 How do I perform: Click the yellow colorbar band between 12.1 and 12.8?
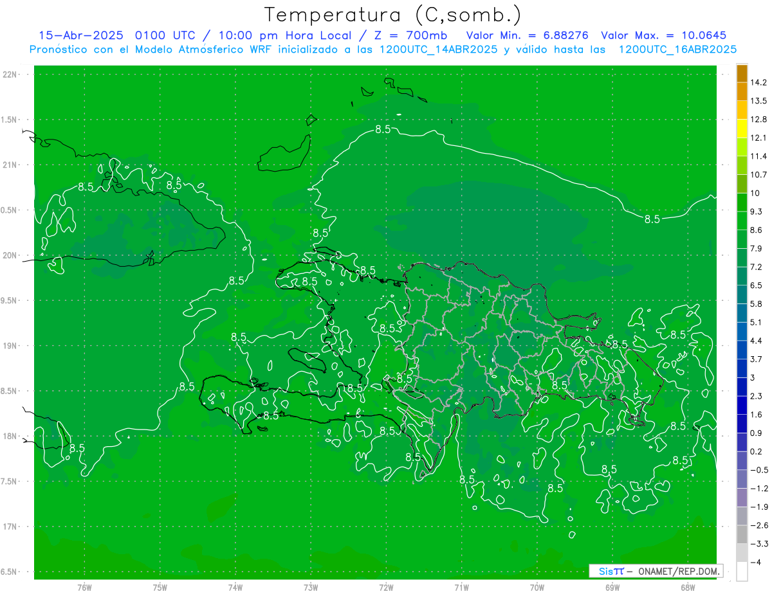(x=742, y=129)
